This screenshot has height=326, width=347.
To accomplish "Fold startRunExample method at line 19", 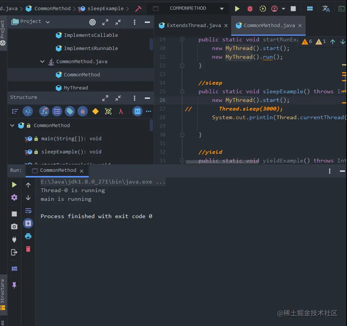I will [182, 39].
